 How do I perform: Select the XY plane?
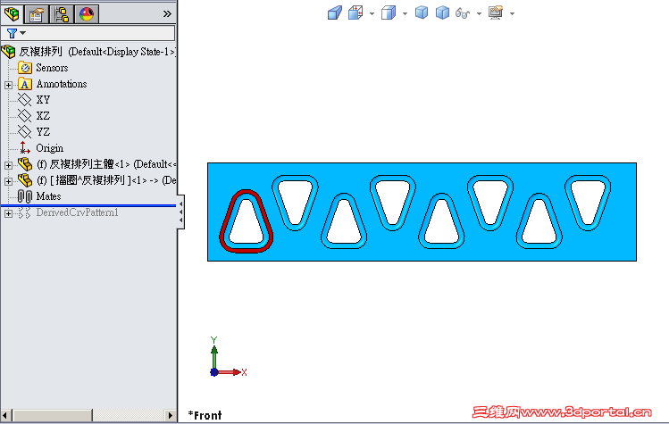pos(43,100)
